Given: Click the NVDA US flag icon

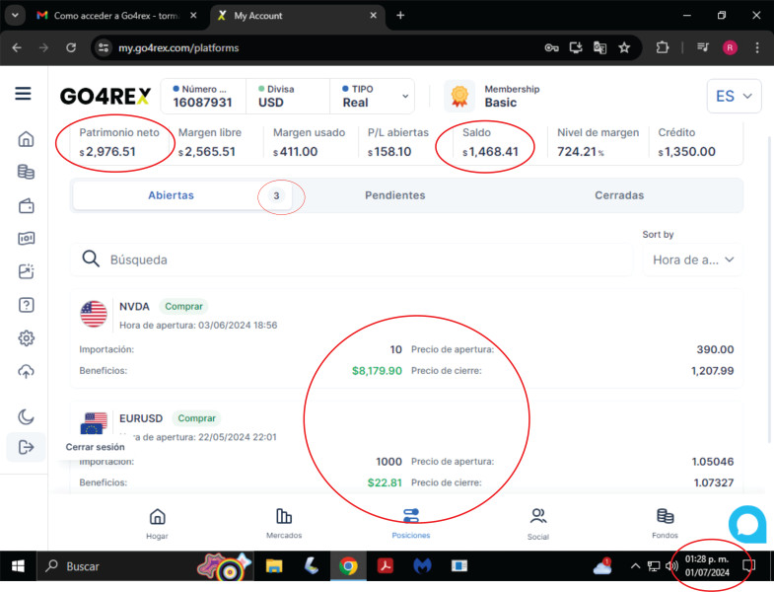Looking at the screenshot, I should (94, 315).
